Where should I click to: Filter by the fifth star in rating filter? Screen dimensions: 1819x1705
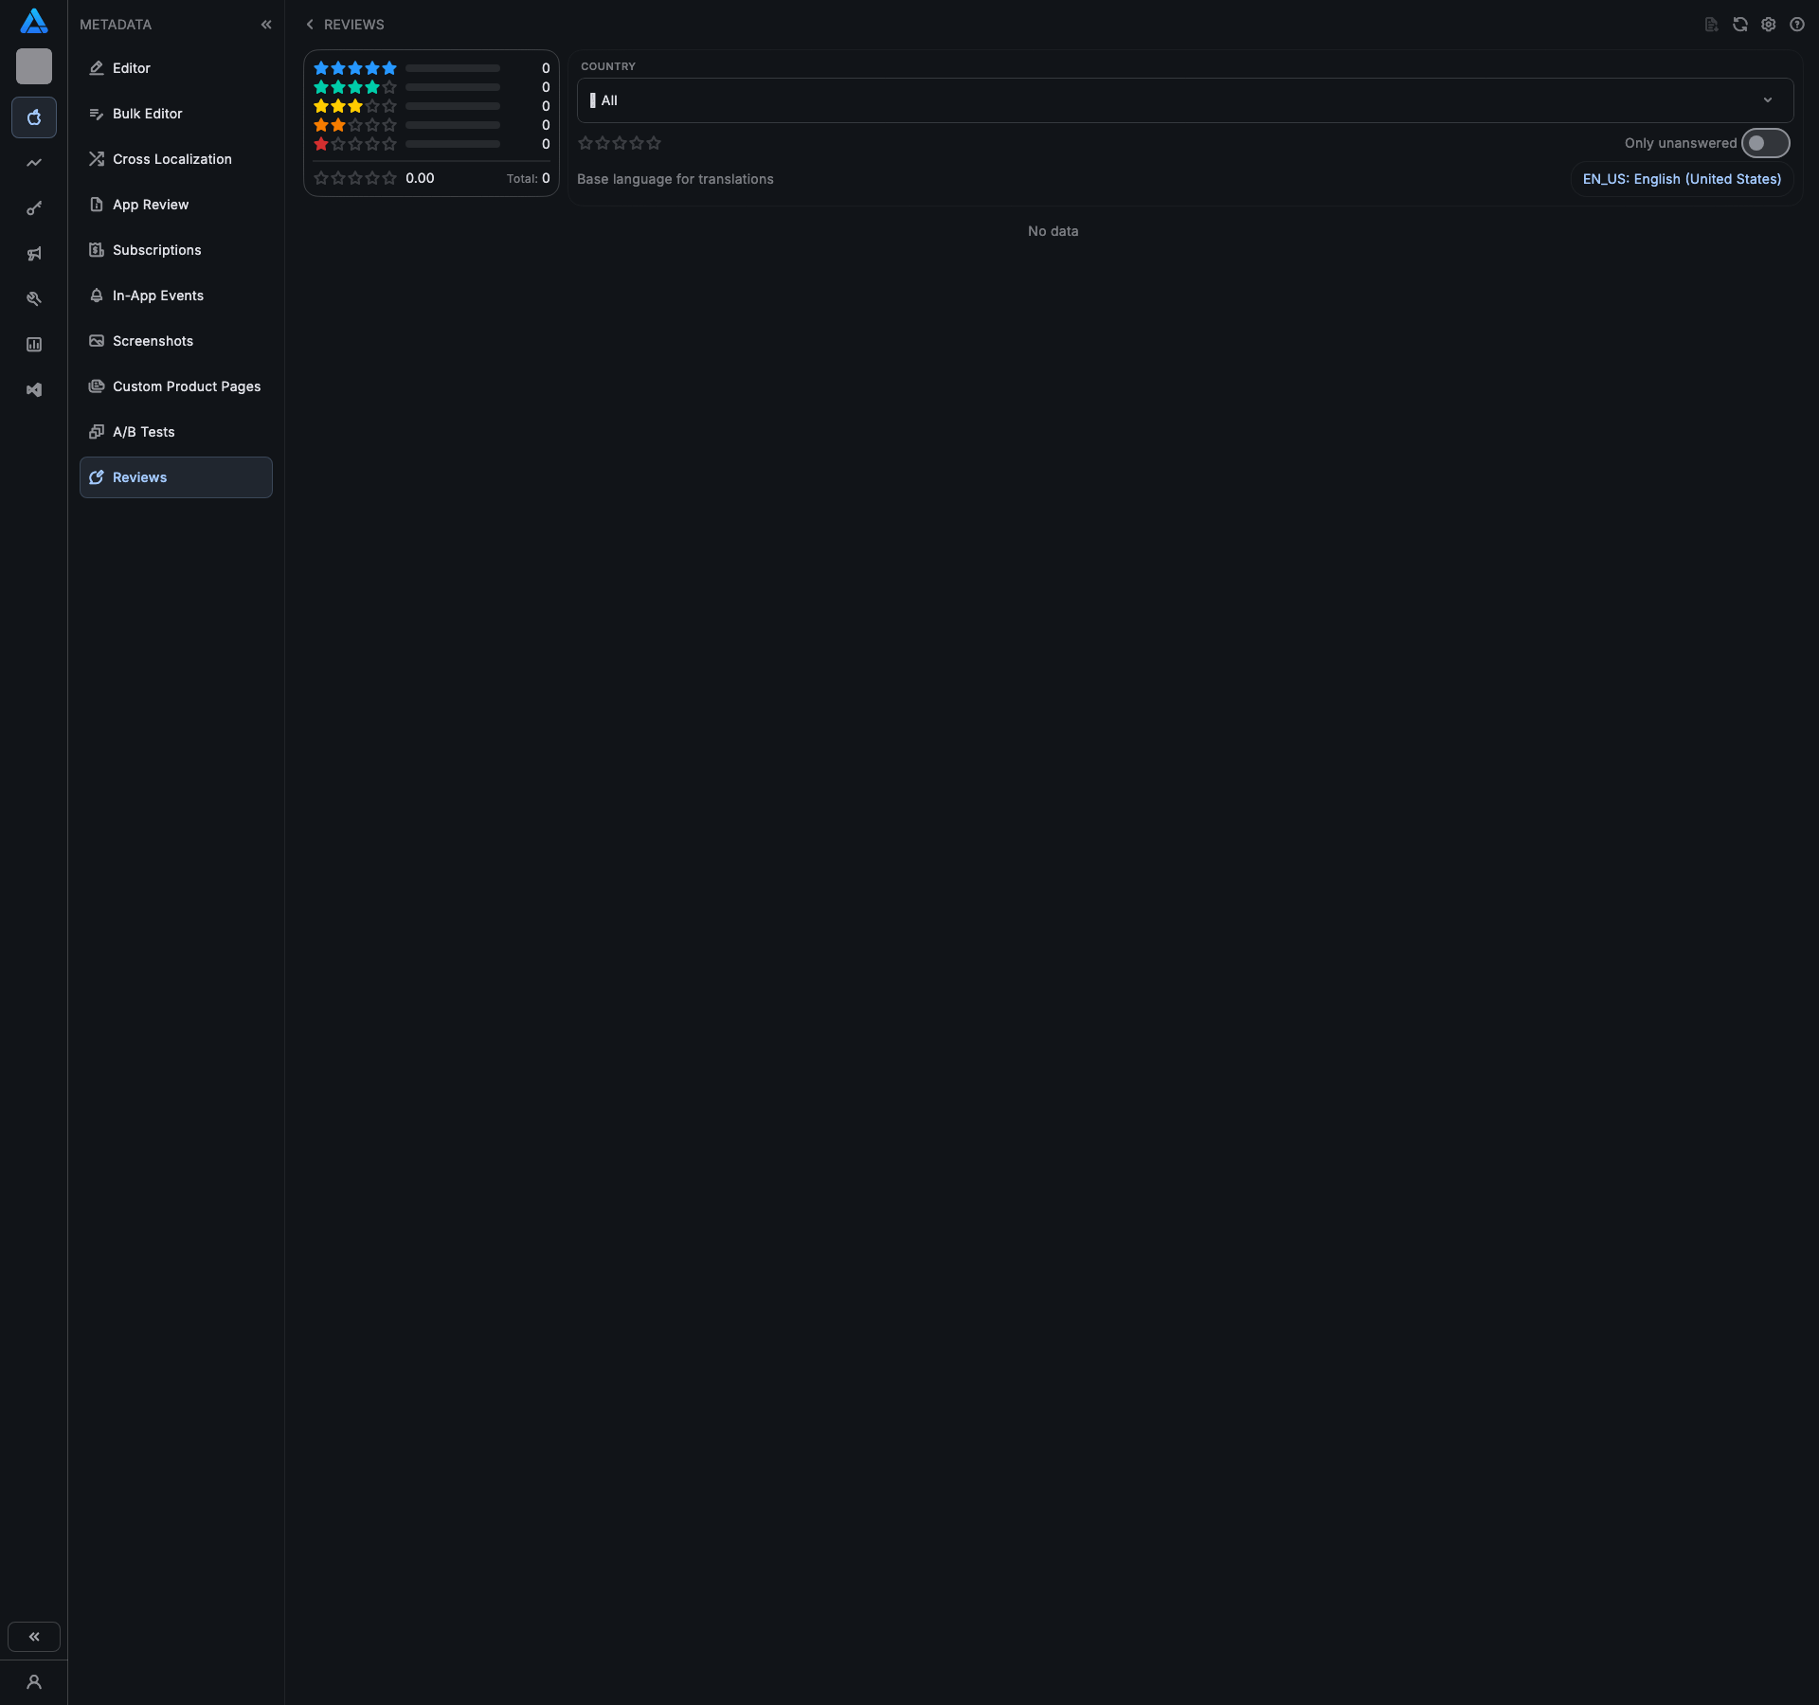[x=654, y=143]
